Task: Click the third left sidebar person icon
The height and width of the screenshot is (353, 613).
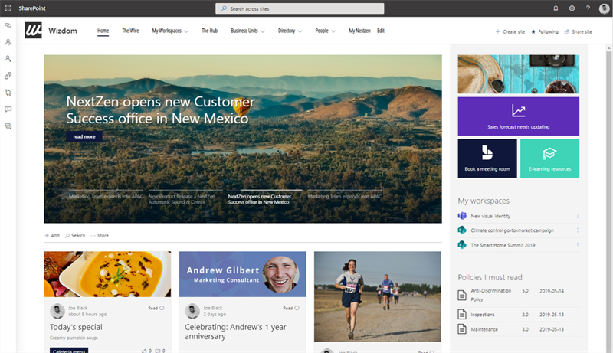Action: coord(8,58)
